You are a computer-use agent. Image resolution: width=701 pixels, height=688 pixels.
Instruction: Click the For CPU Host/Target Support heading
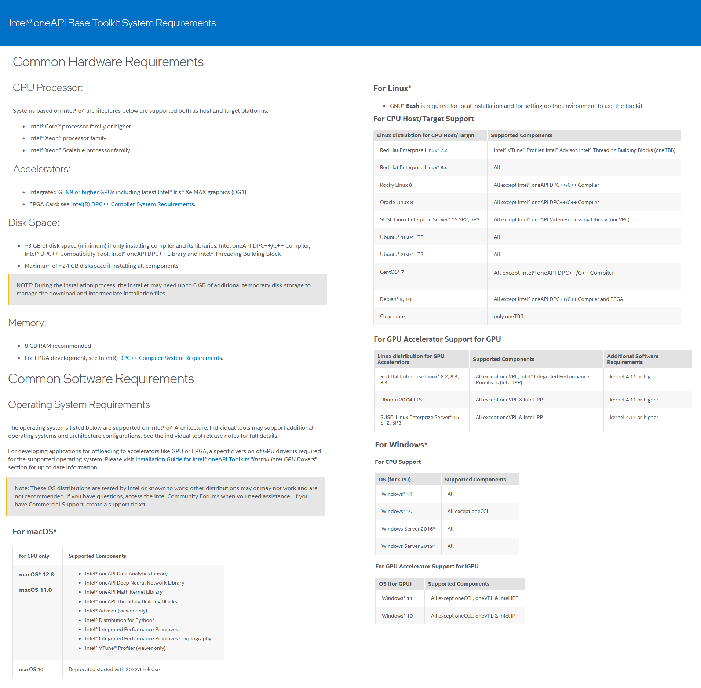pos(424,119)
